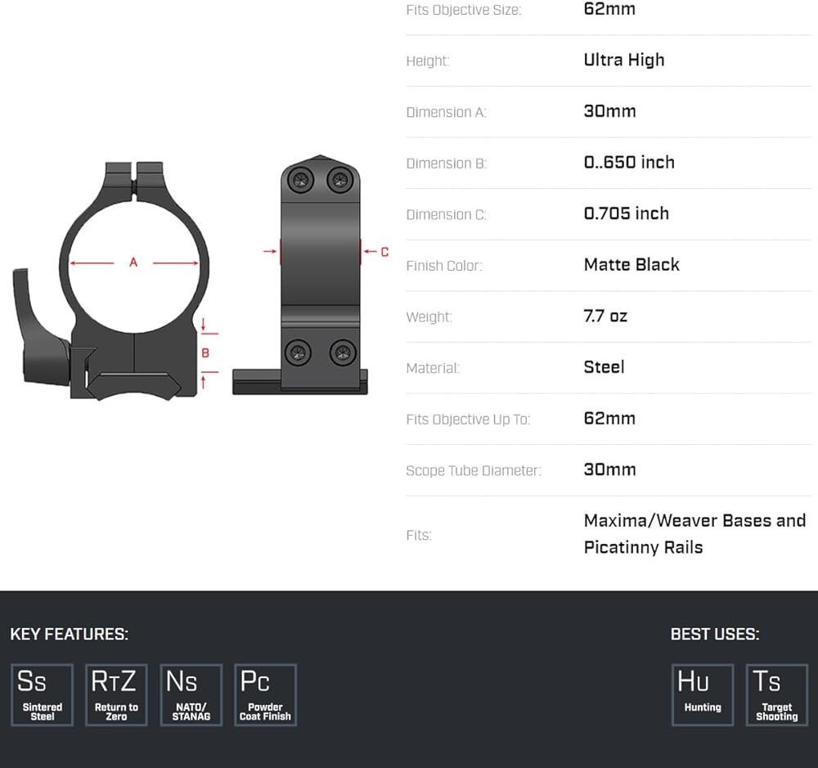Click the Steel material value
Viewport: 818px width, 768px height.
604,367
